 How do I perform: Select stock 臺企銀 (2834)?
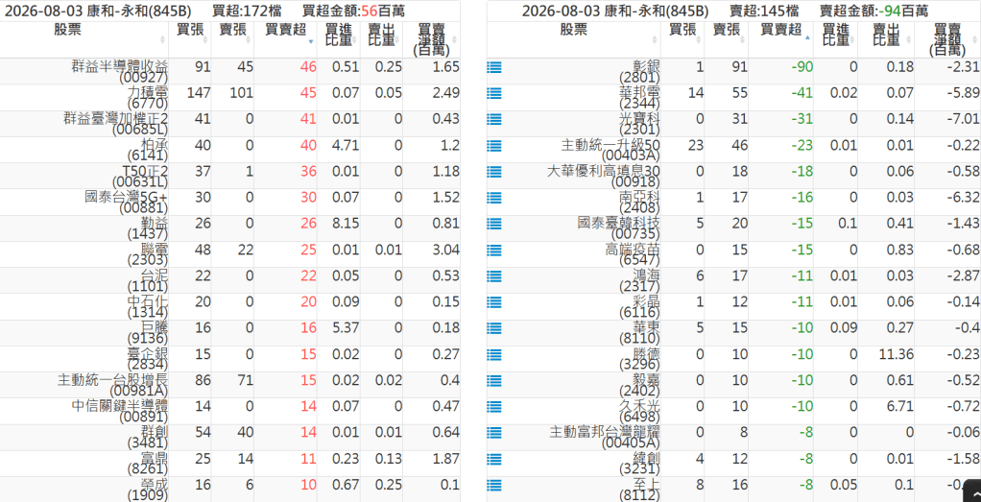(x=148, y=359)
